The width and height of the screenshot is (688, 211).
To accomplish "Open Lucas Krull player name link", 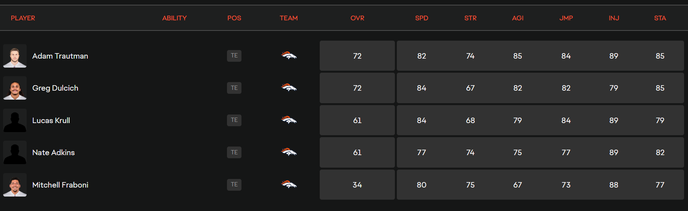I will (51, 120).
